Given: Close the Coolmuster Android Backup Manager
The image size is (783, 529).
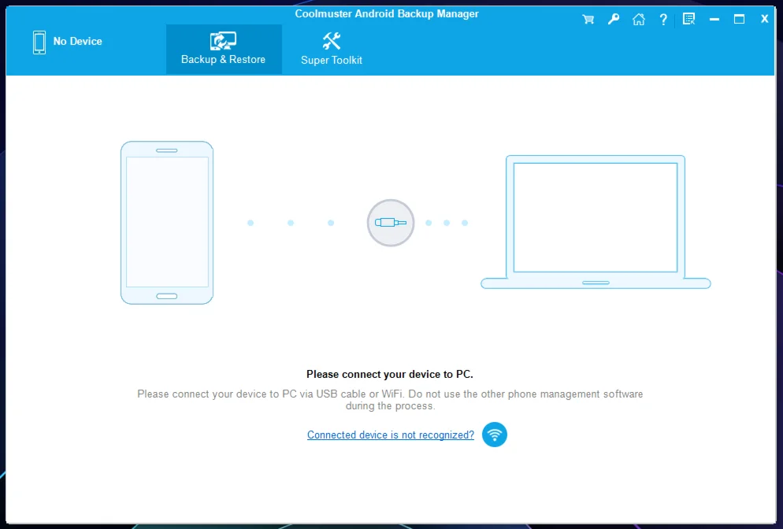Looking at the screenshot, I should pyautogui.click(x=764, y=20).
